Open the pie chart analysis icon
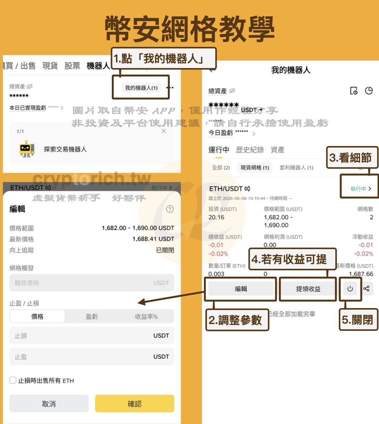 coord(369,90)
